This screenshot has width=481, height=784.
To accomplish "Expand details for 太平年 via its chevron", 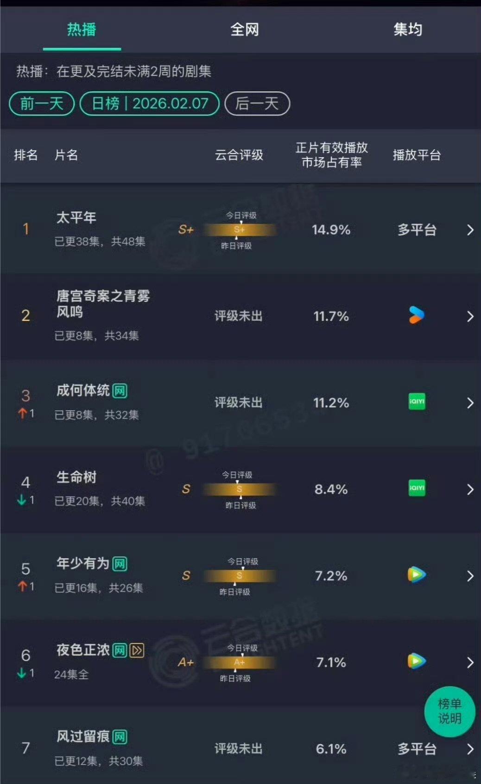I will point(471,230).
